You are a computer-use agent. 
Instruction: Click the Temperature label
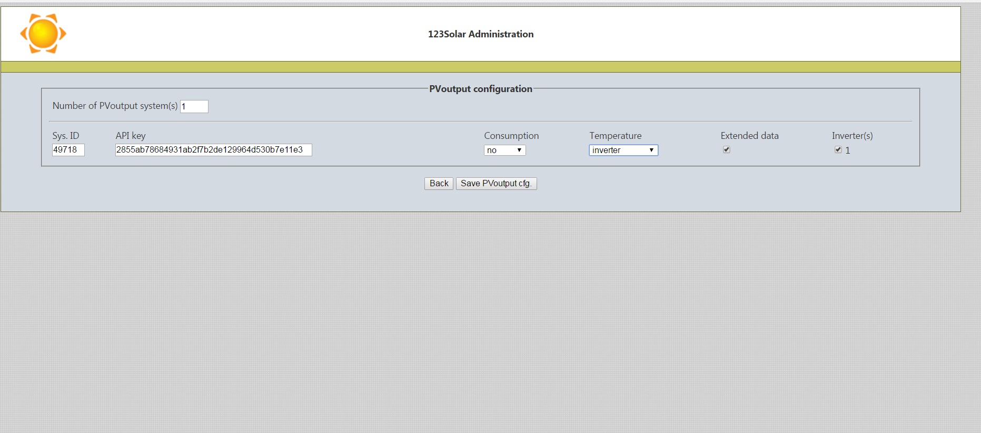616,136
